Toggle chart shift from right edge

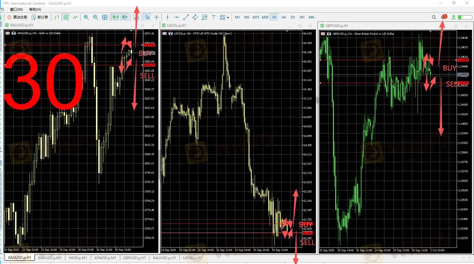point(125,17)
